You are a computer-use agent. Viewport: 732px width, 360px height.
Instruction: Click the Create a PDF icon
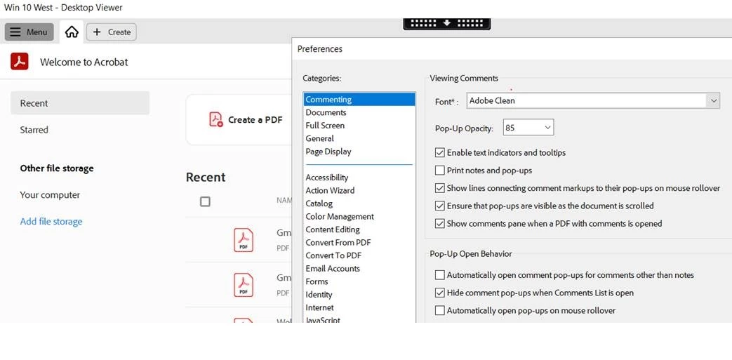215,119
